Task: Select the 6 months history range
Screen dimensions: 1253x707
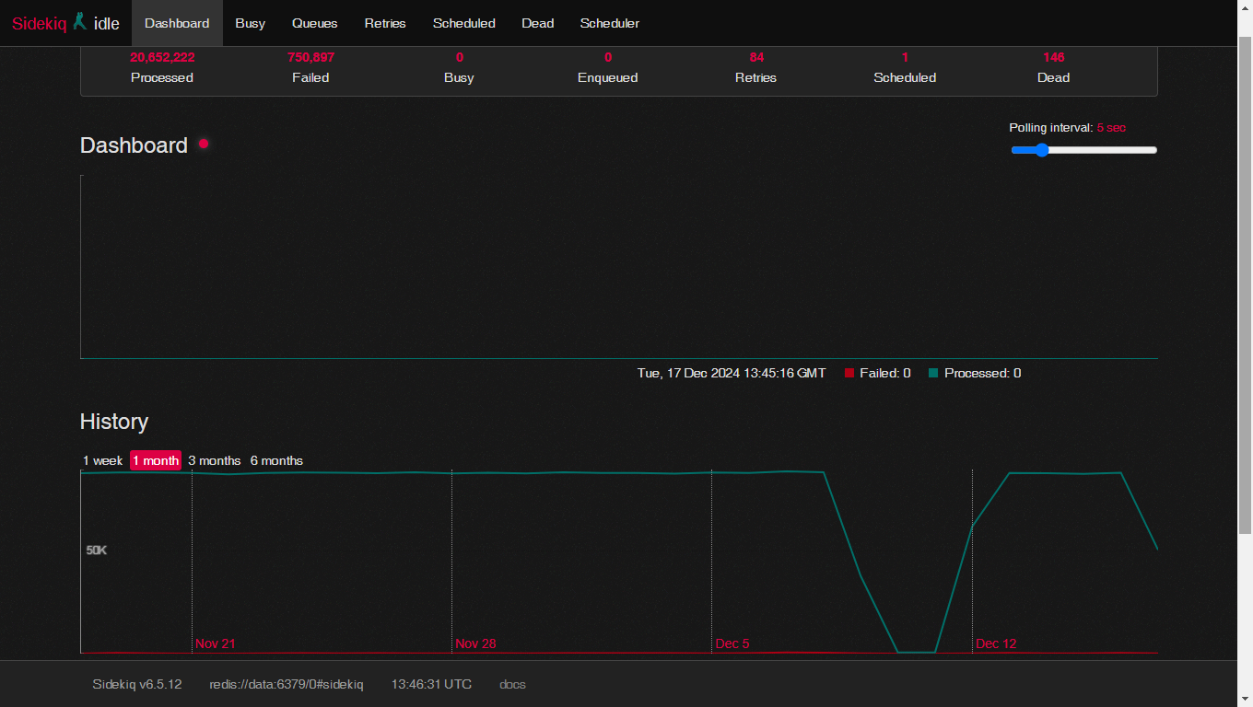Action: (276, 460)
